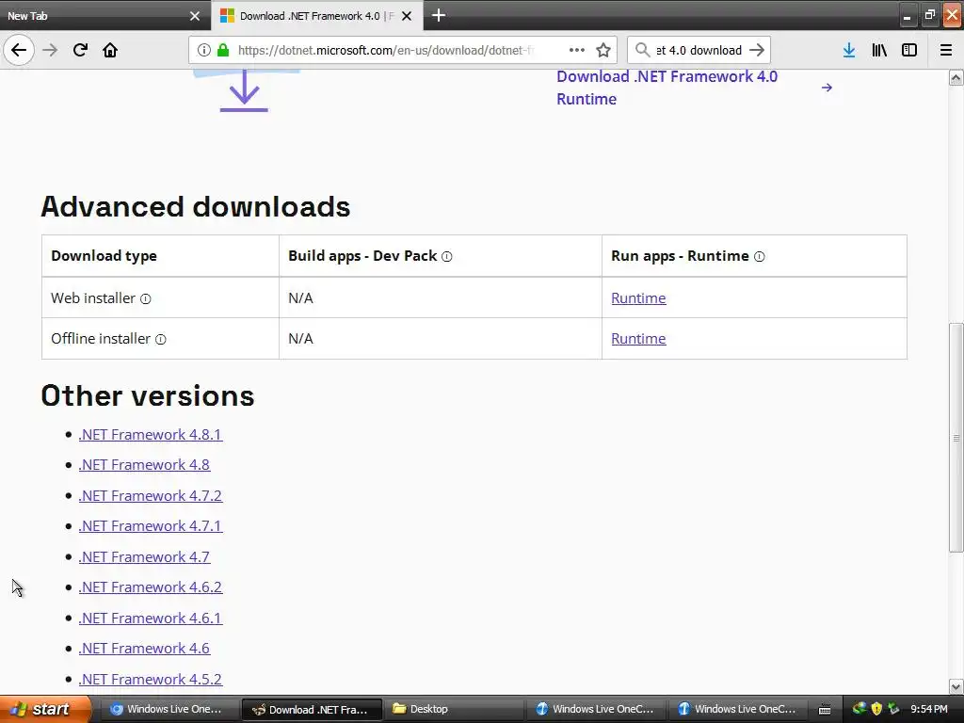Open Download .NET Framework 4.0 Runtime link

click(x=667, y=88)
